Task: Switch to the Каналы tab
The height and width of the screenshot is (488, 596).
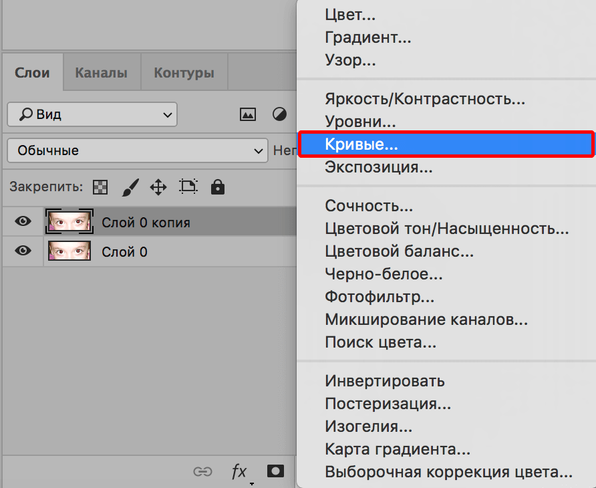Action: coord(101,72)
